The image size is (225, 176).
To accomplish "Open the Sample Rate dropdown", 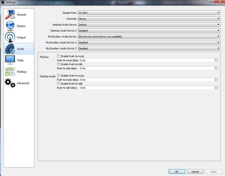I will coord(149,13).
